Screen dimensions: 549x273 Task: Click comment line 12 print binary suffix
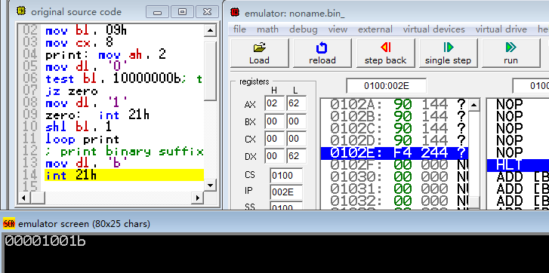pyautogui.click(x=125, y=152)
